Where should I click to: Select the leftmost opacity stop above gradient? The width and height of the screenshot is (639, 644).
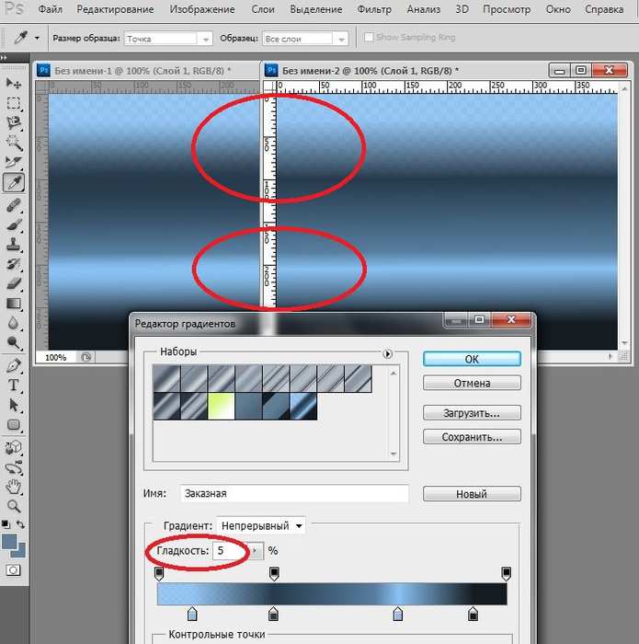[x=159, y=573]
